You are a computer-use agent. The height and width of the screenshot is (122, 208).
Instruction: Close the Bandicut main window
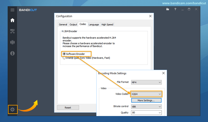coord(196,9)
